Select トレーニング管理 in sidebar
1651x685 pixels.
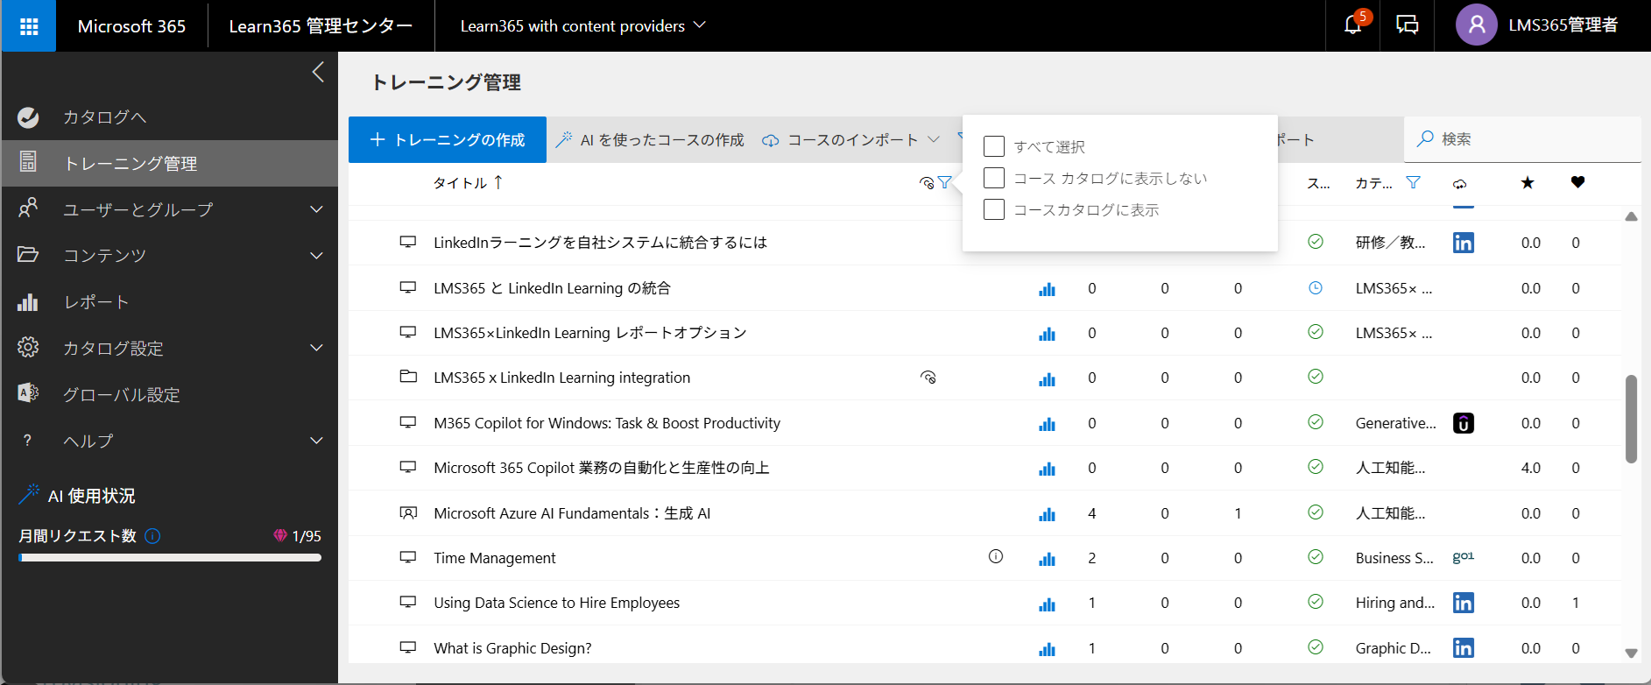(x=169, y=163)
